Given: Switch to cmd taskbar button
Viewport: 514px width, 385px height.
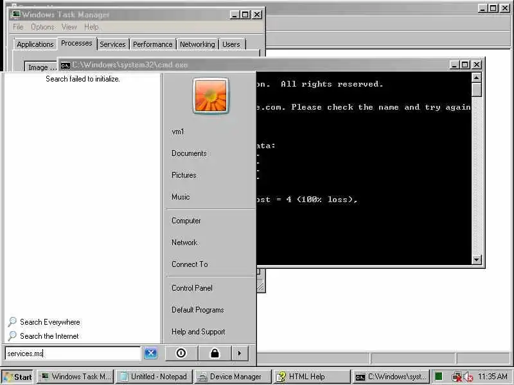Looking at the screenshot, I should (x=391, y=377).
